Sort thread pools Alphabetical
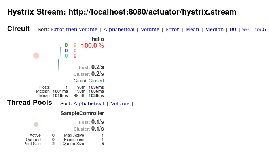Screen dimensions: 269x153 pyautogui.click(x=89, y=104)
